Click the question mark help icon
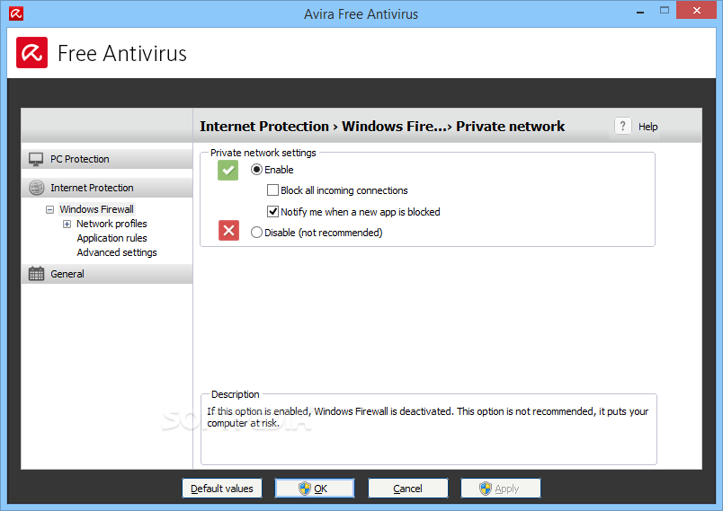Image resolution: width=723 pixels, height=511 pixels. (x=622, y=127)
